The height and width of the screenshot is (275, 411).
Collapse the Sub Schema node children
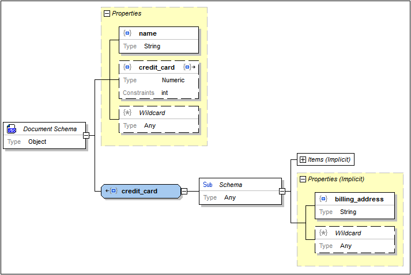coord(282,191)
